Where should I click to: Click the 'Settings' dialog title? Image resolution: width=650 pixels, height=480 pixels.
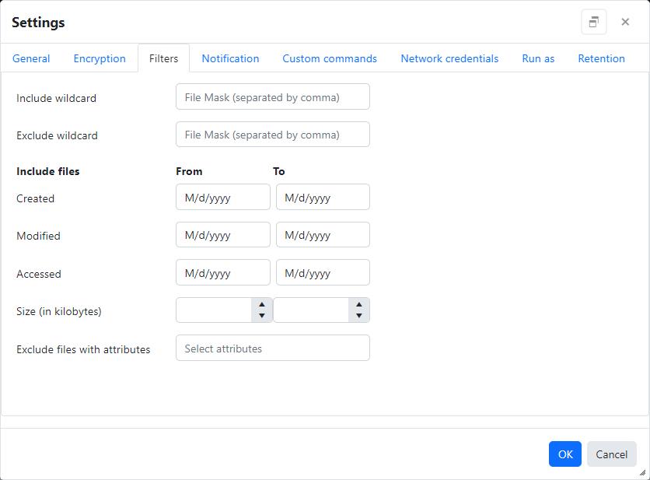click(38, 23)
